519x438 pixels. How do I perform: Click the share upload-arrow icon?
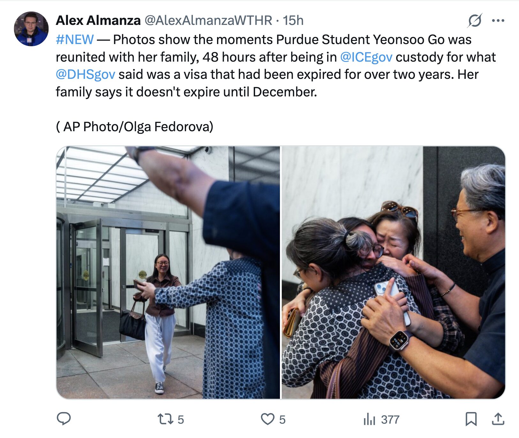[498, 419]
